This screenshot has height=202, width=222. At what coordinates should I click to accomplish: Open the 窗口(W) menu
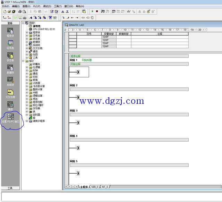[x=69, y=6]
